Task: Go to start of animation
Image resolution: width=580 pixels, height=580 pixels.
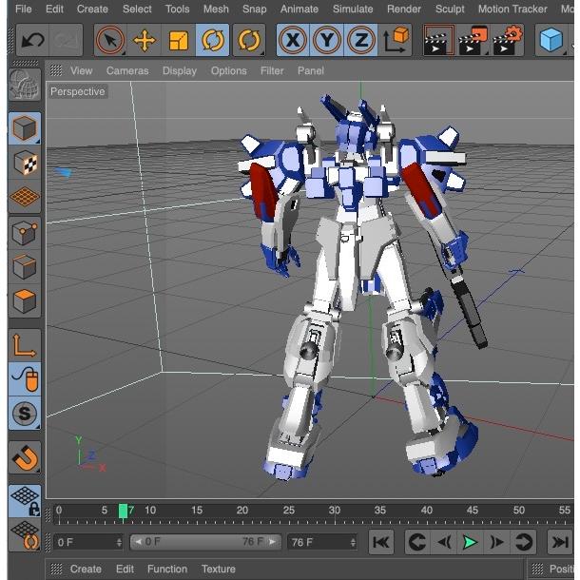Action: point(381,542)
